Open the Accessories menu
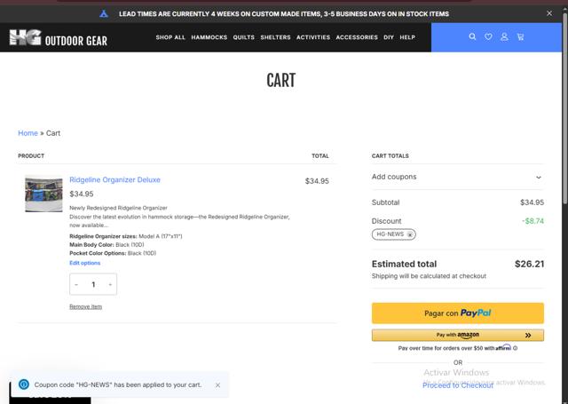Viewport: 568px width, 404px height. pos(357,37)
